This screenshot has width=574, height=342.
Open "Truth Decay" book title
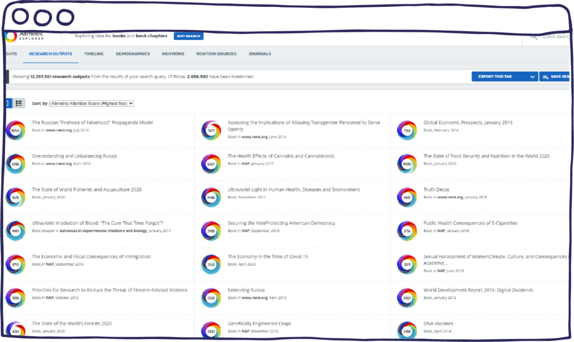tap(436, 190)
